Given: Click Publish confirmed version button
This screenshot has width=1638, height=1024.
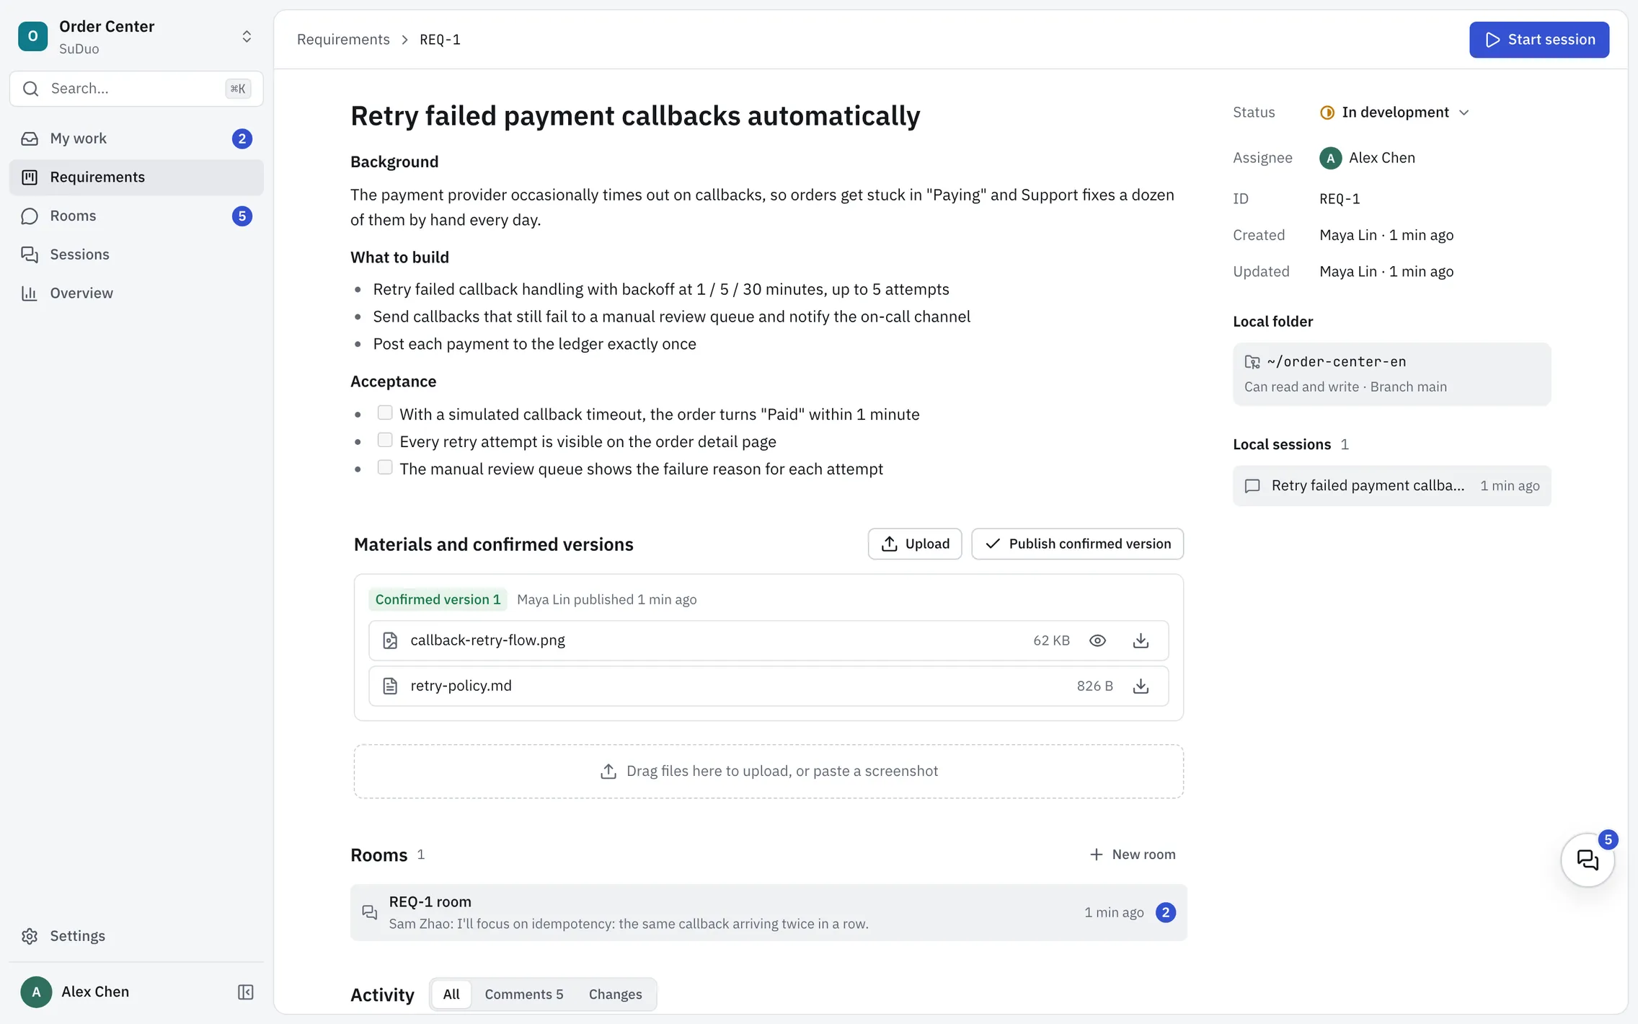Looking at the screenshot, I should 1077,544.
